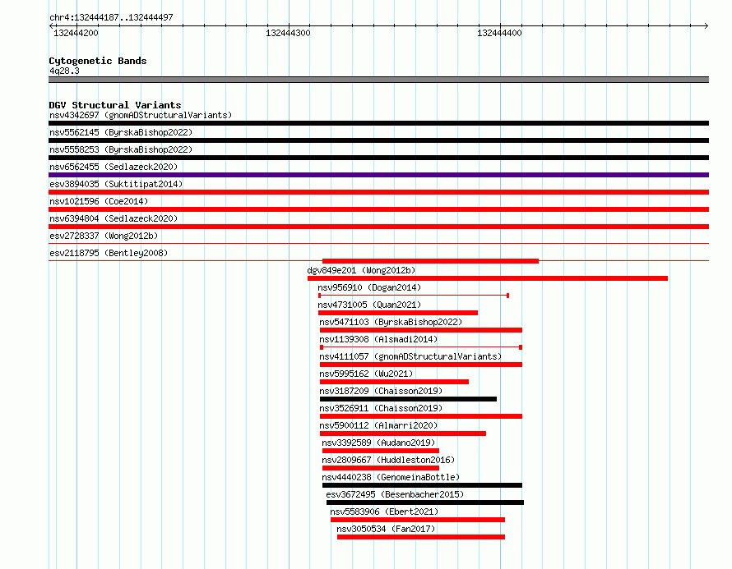Click the thin red line under nsv956910 Dogan2014

click(x=414, y=296)
